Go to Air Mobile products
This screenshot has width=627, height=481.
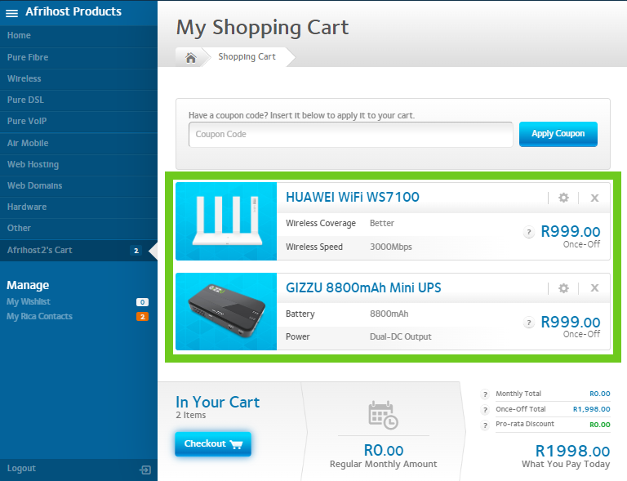[28, 143]
